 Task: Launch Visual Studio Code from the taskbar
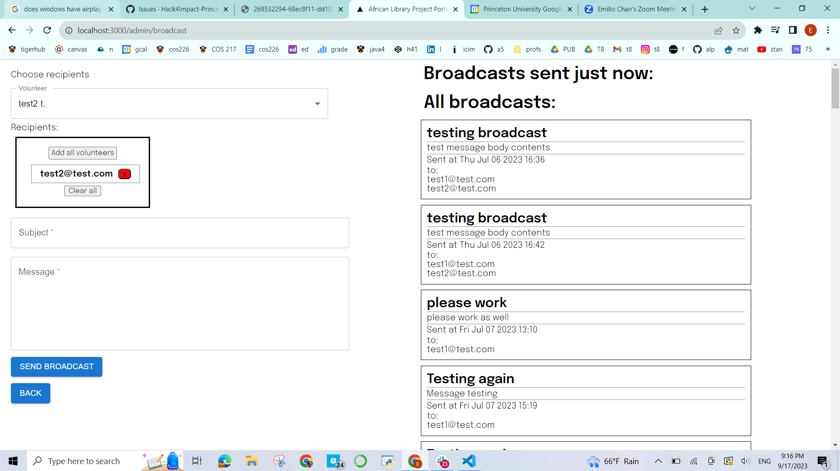(x=469, y=461)
